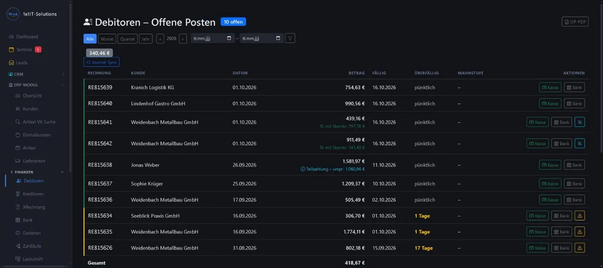This screenshot has width=603, height=268.
Task: Click customer Kranich Logistik KG
Action: (153, 87)
